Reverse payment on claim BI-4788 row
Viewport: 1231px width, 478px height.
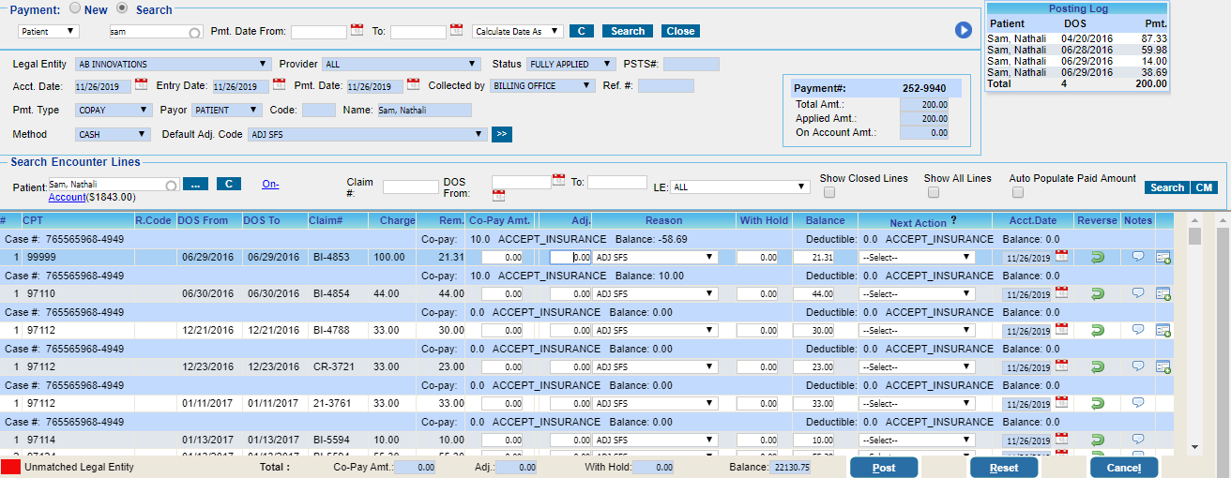click(x=1097, y=330)
